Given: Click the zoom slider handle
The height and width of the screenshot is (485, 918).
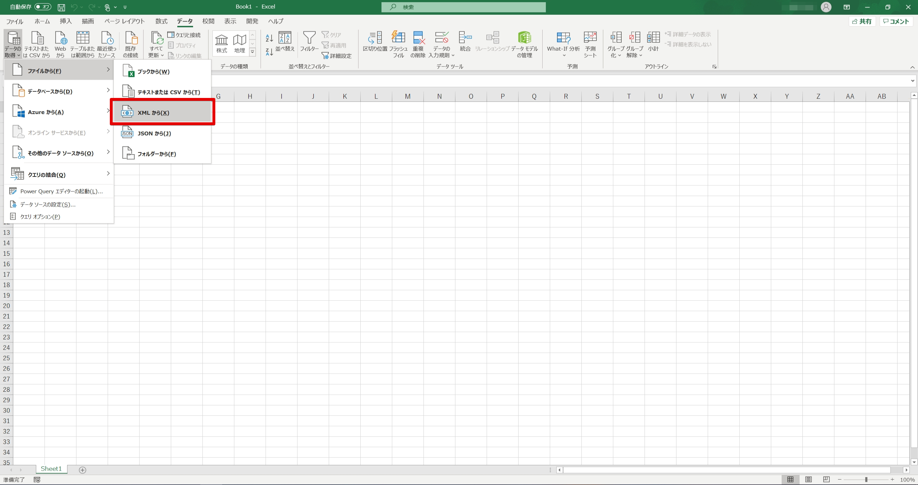Looking at the screenshot, I should [866, 480].
